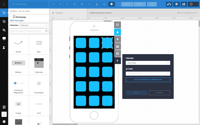Open the Action 'What will happen?' dropdown
This screenshot has width=200, height=125.
(x=148, y=74)
